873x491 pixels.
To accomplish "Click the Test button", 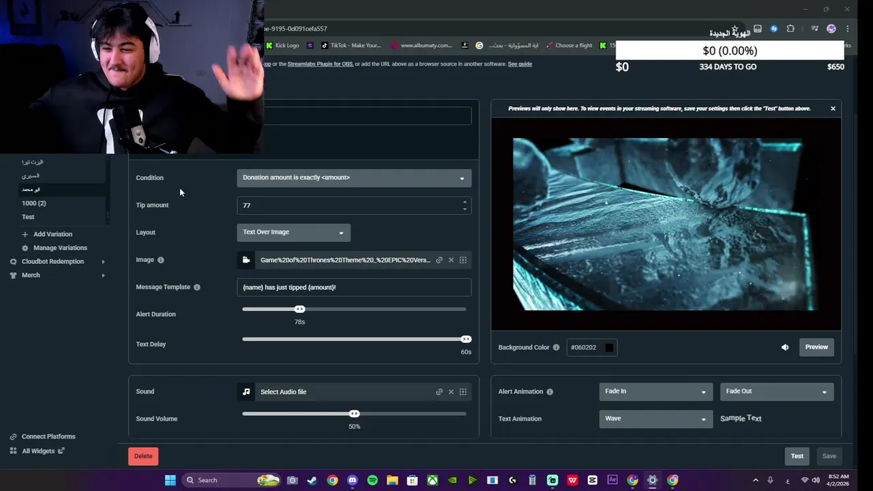I will 797,456.
